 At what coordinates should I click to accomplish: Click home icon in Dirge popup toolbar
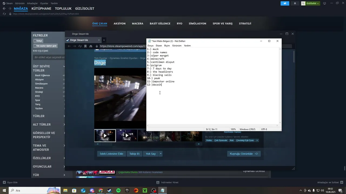coord(91,46)
